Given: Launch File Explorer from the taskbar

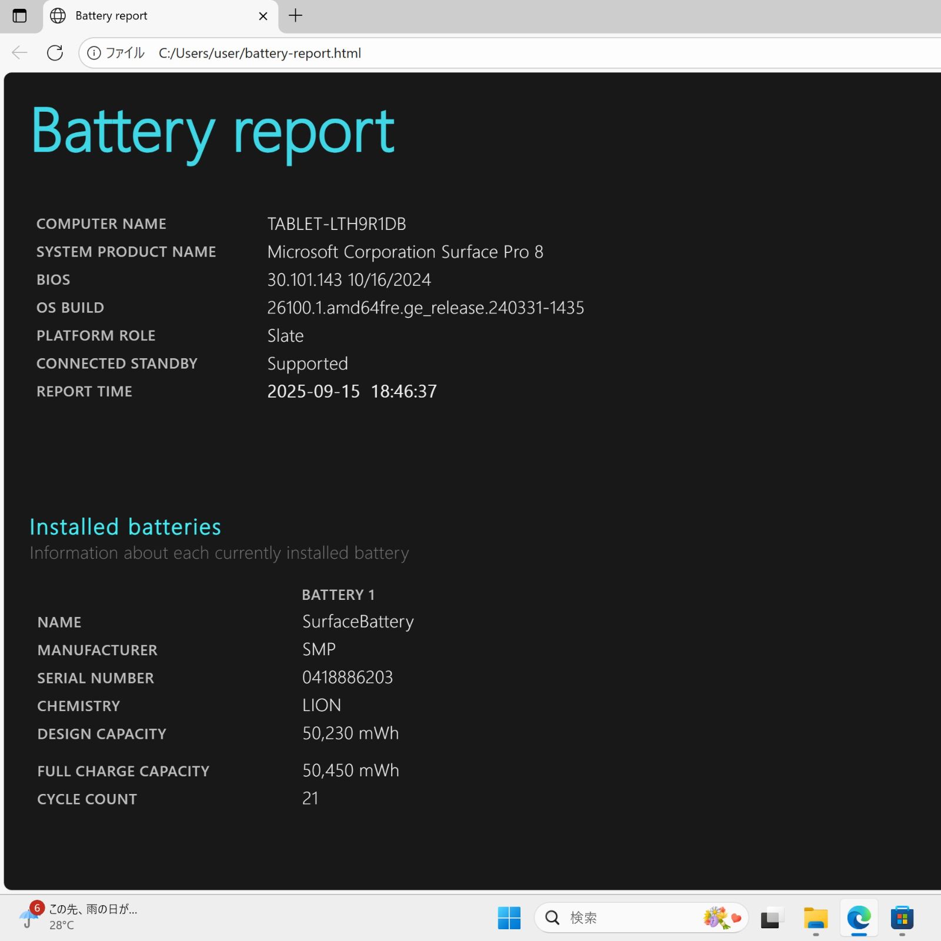Looking at the screenshot, I should (816, 918).
